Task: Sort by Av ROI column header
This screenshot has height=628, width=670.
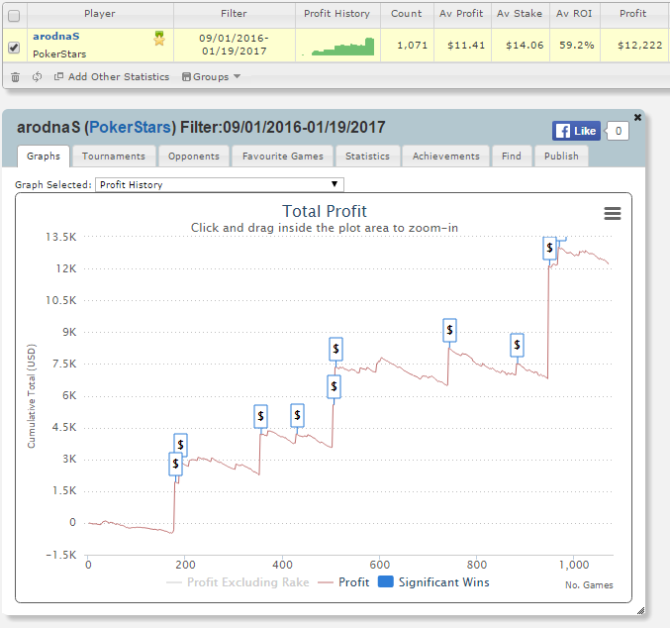Action: (574, 14)
